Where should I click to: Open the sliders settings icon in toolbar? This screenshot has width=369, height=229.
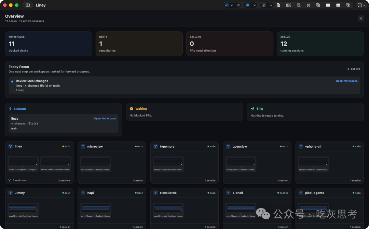coord(238,5)
